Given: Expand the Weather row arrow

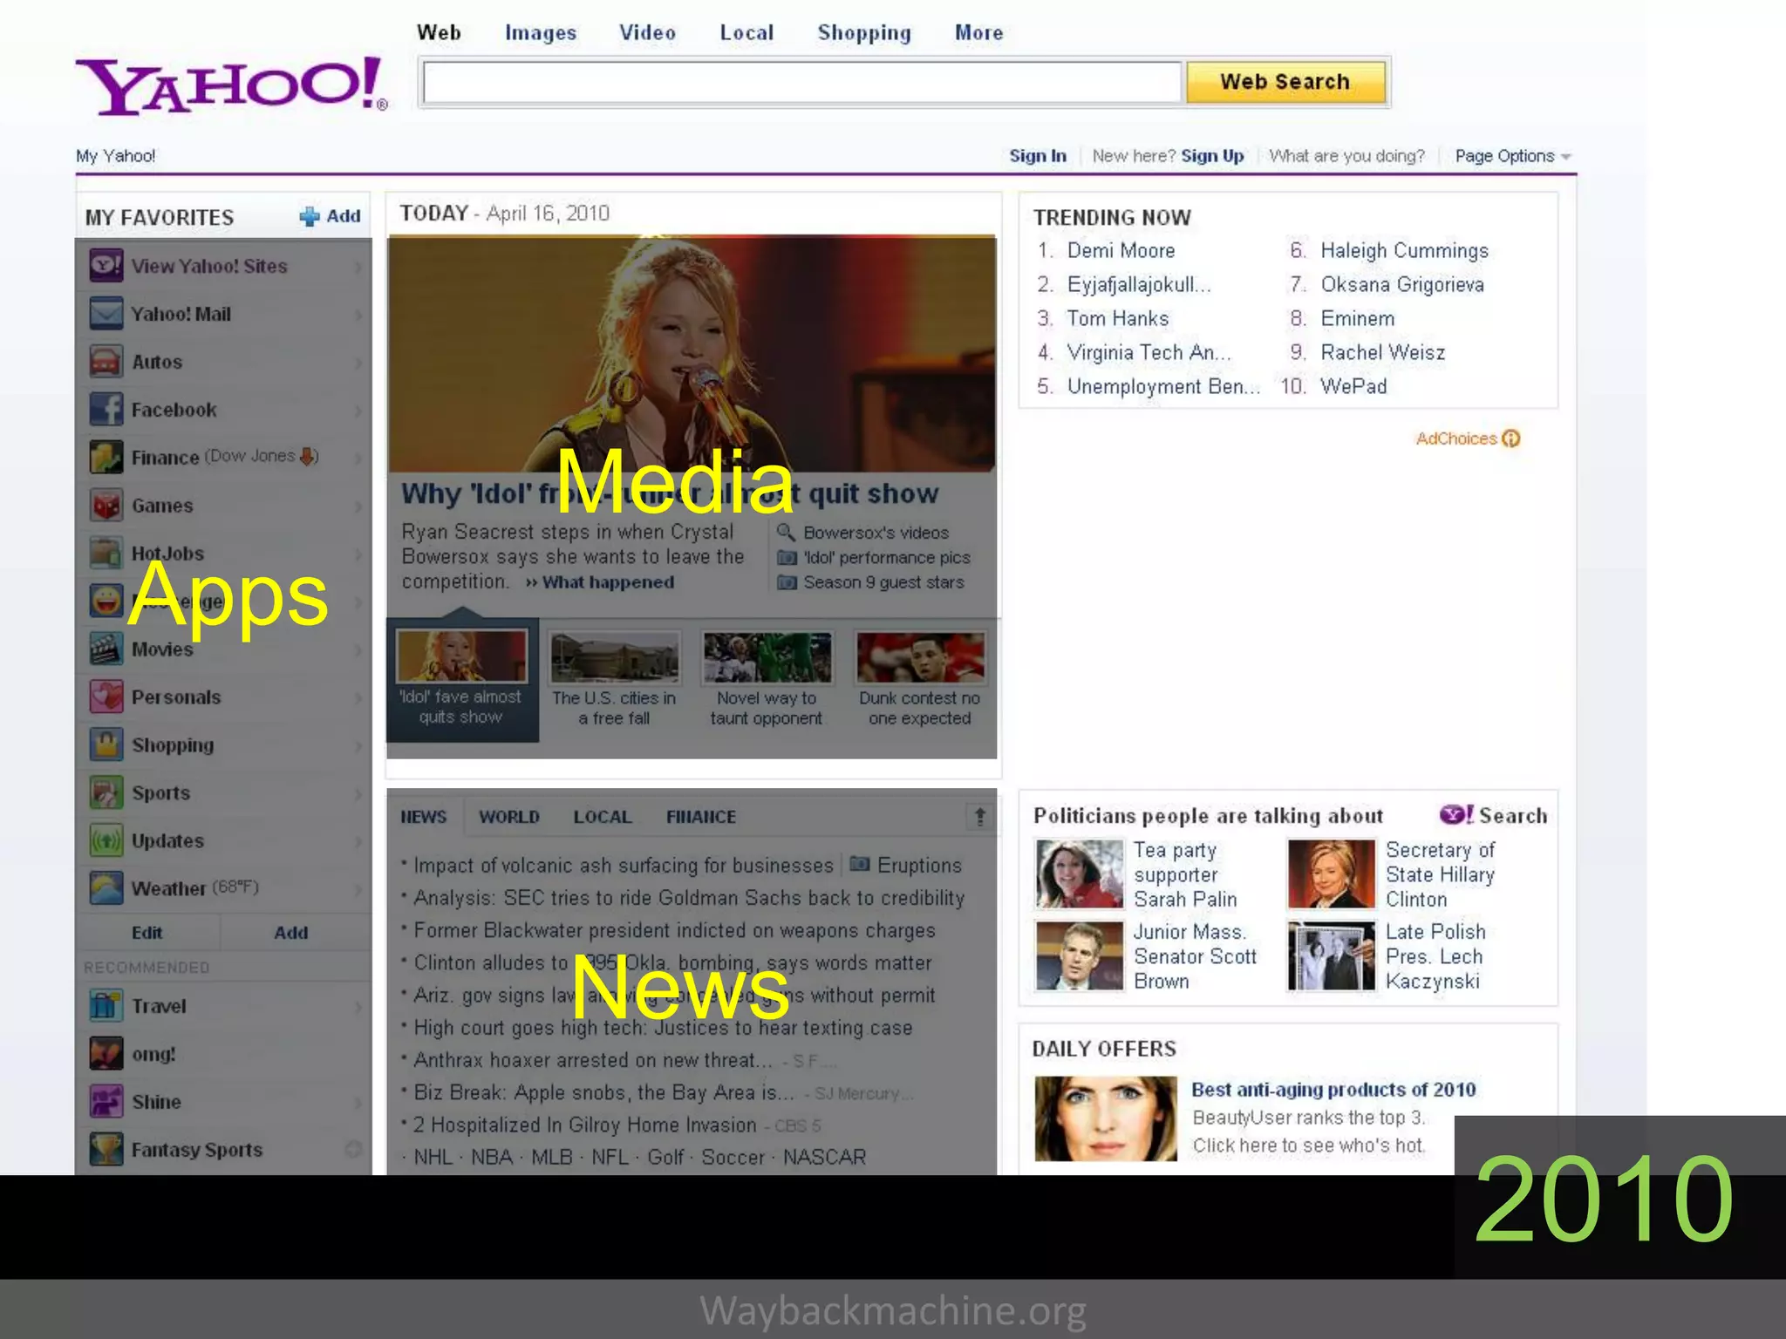Looking at the screenshot, I should click(x=358, y=890).
